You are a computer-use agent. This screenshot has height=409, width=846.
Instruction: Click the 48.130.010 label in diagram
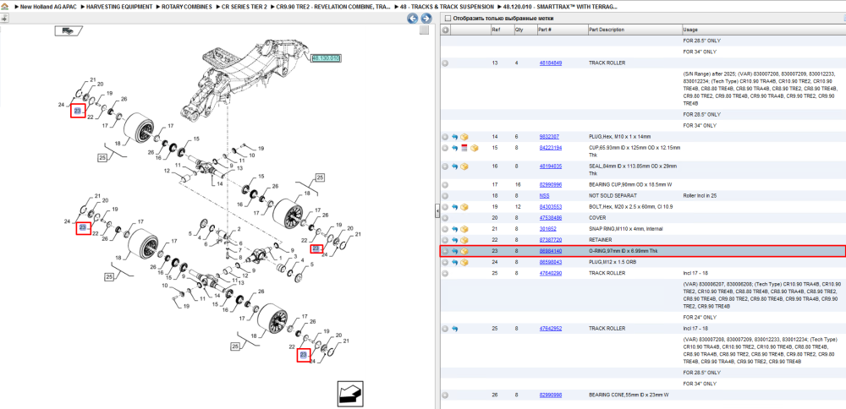(x=326, y=57)
